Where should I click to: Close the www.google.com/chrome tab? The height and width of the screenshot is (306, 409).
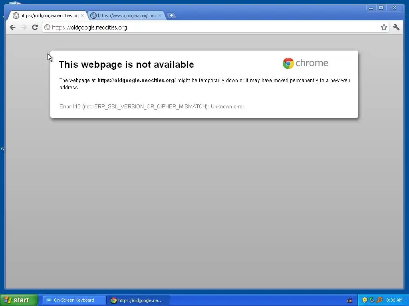[x=160, y=16]
